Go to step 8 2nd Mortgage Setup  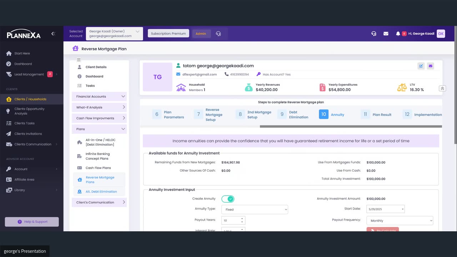click(254, 115)
